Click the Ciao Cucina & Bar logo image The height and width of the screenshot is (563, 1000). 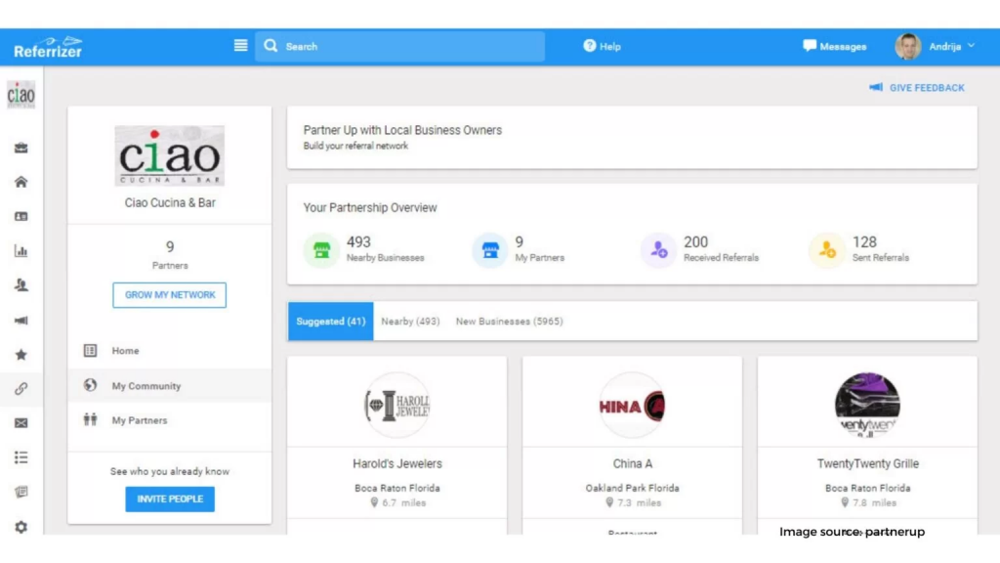point(170,155)
